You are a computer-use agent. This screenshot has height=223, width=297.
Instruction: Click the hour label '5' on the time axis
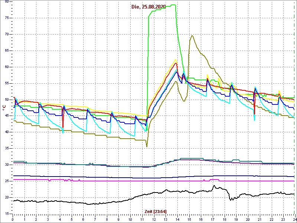[x=71, y=219]
